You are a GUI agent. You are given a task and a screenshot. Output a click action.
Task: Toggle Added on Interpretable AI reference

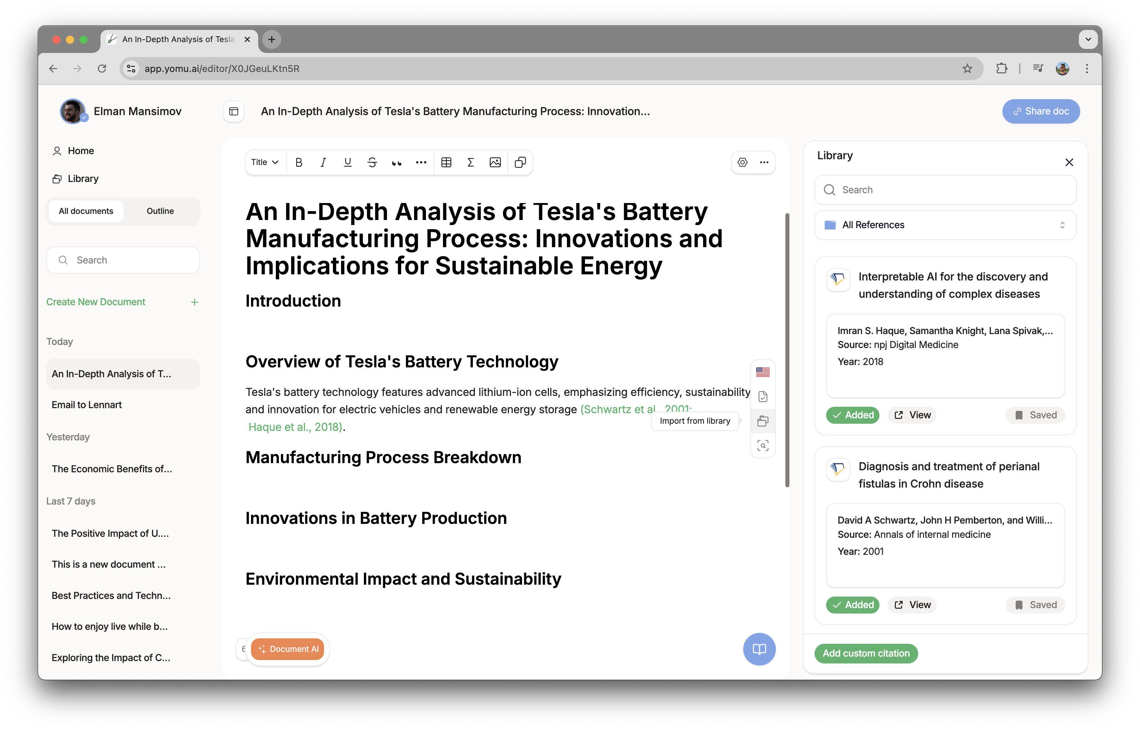(853, 415)
